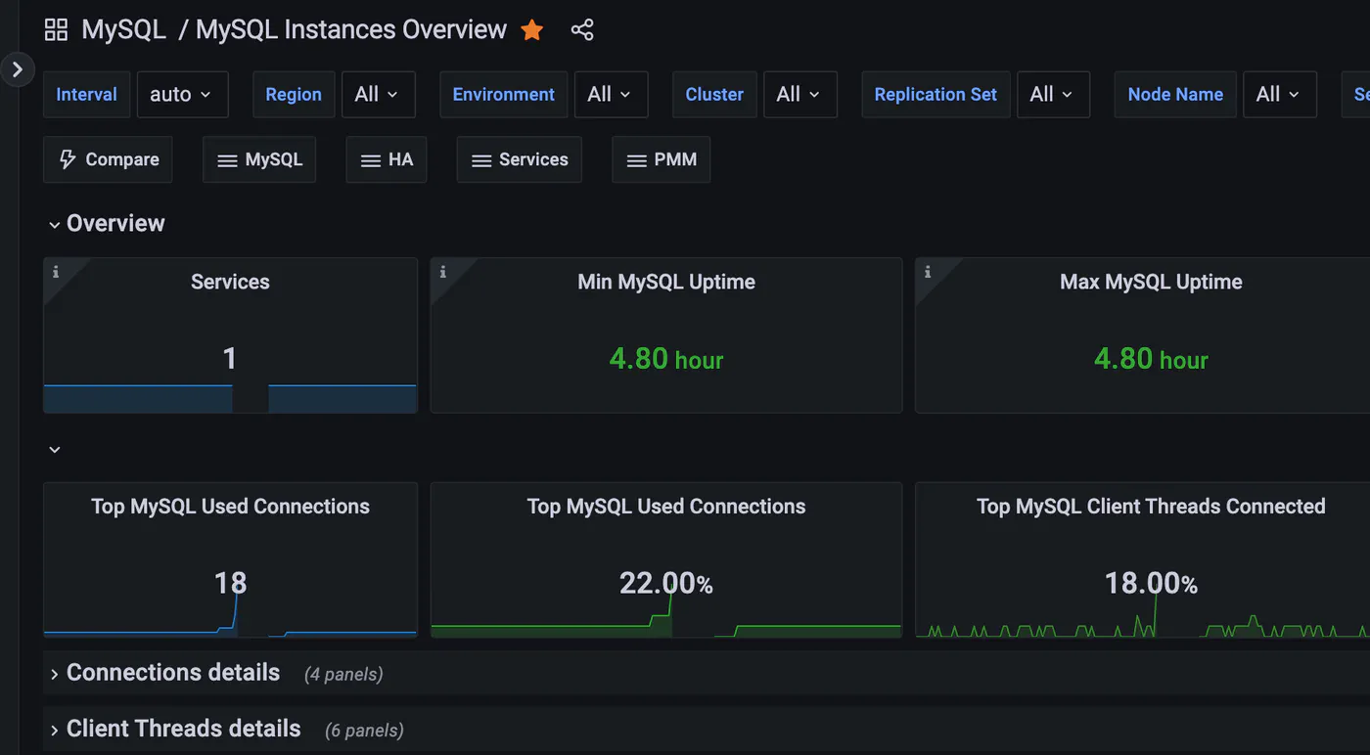1370x755 pixels.
Task: Open the HA dashboards menu button
Action: 387,159
